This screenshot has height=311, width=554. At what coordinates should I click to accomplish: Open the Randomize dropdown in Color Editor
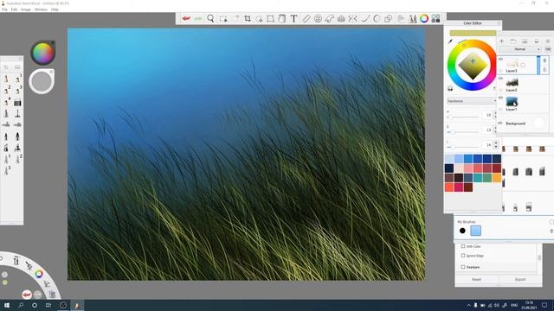click(x=471, y=101)
